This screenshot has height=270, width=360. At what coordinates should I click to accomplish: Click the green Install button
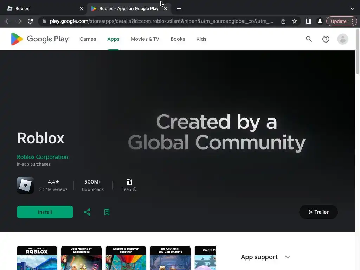[x=45, y=212]
